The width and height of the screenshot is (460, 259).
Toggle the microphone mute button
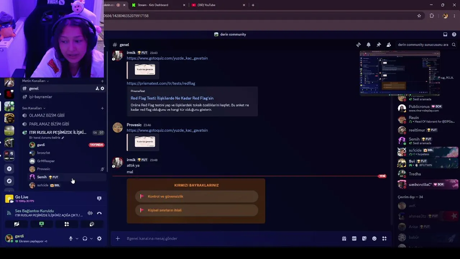click(70, 238)
